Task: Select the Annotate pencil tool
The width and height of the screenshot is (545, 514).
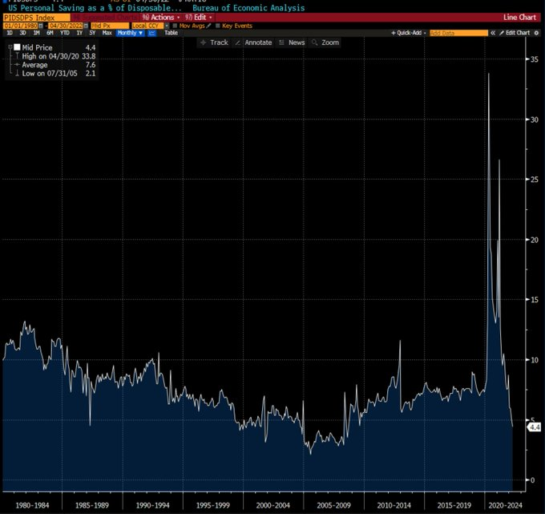Action: click(x=253, y=42)
